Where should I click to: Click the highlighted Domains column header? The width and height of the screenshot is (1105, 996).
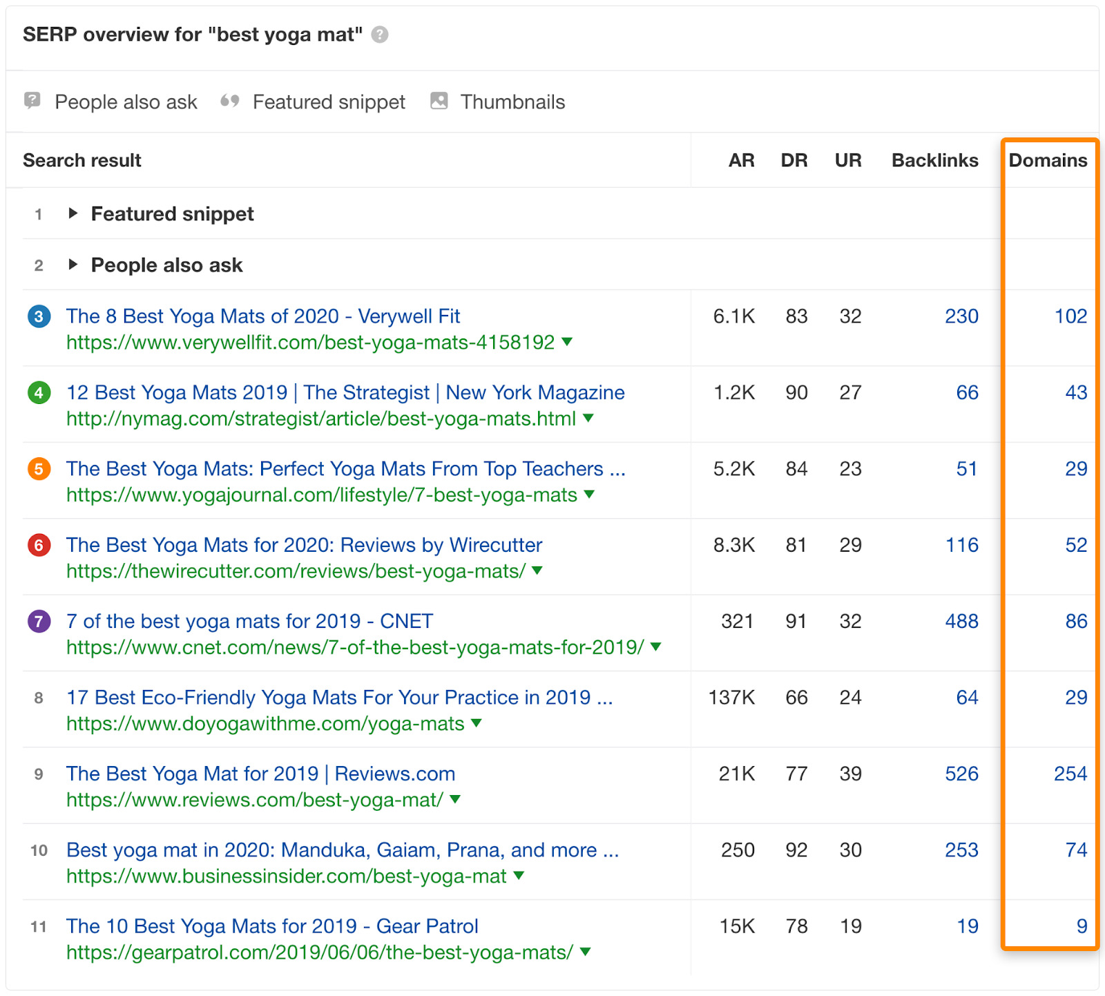(1048, 160)
